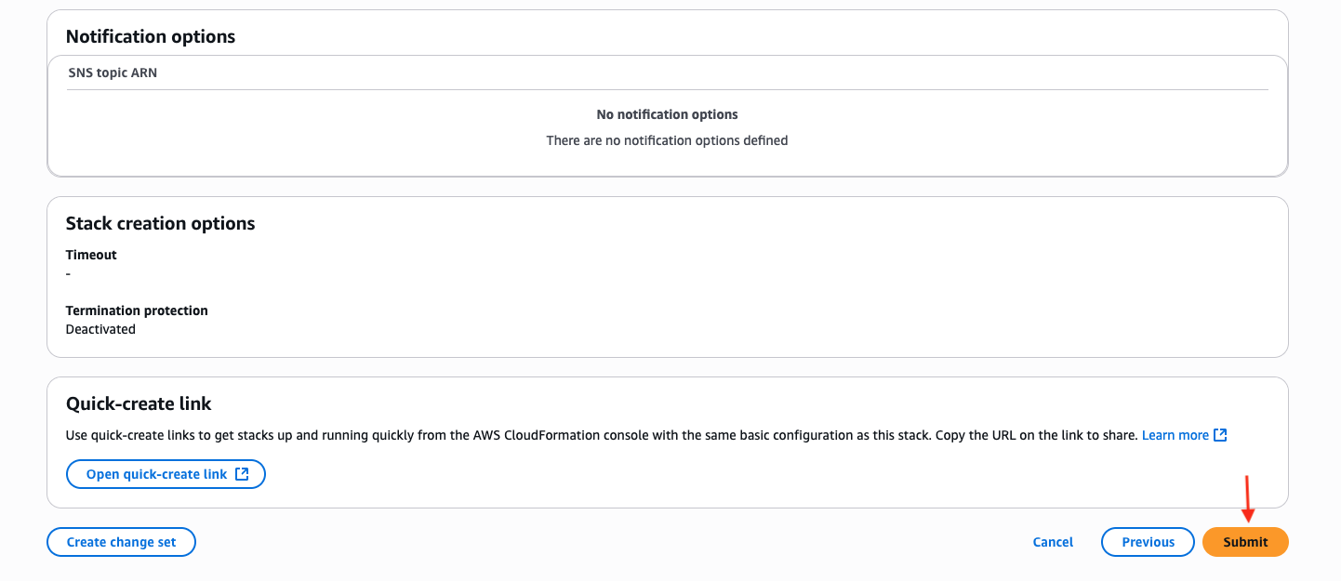Click the bold No notification options text
This screenshot has width=1341, height=581.
pos(667,114)
